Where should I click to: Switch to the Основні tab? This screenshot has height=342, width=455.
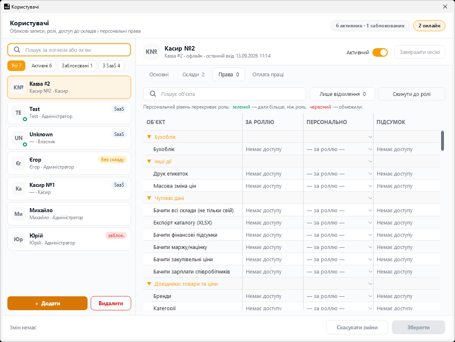159,74
